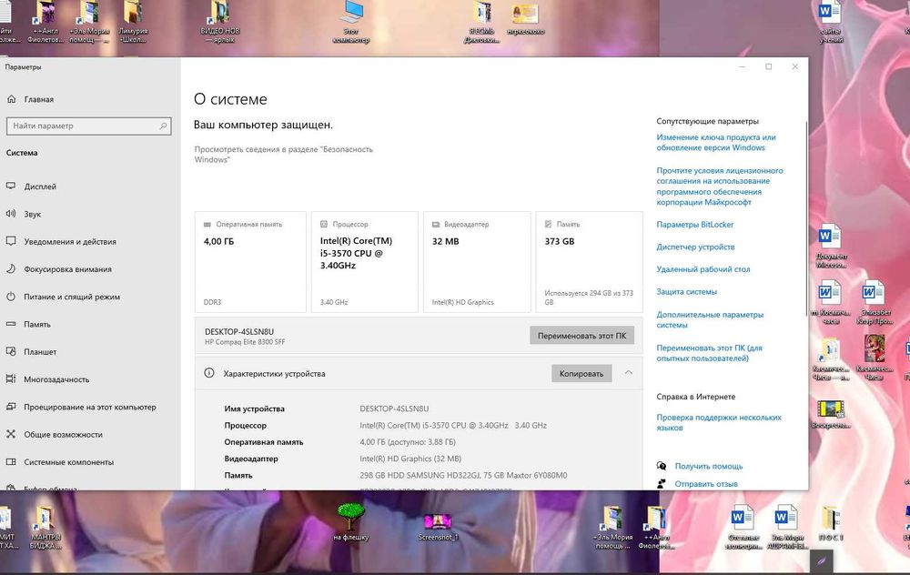Click the Отправить отзыв person icon
Image resolution: width=910 pixels, height=575 pixels.
661,483
